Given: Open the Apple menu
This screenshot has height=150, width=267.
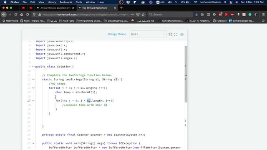Looking at the screenshot, I should pos(5,2).
